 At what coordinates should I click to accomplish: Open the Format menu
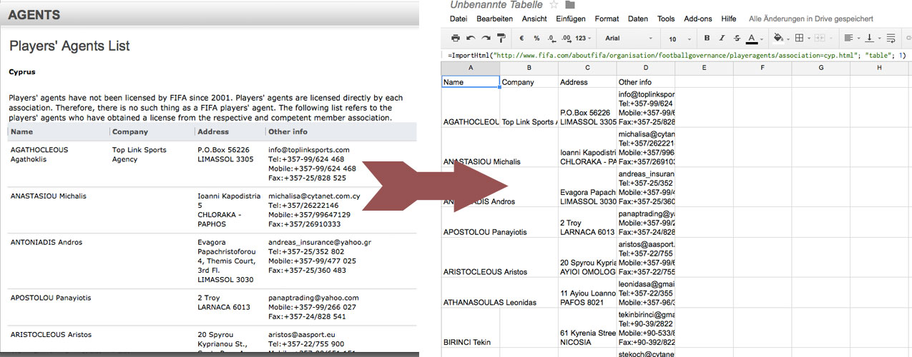(607, 19)
